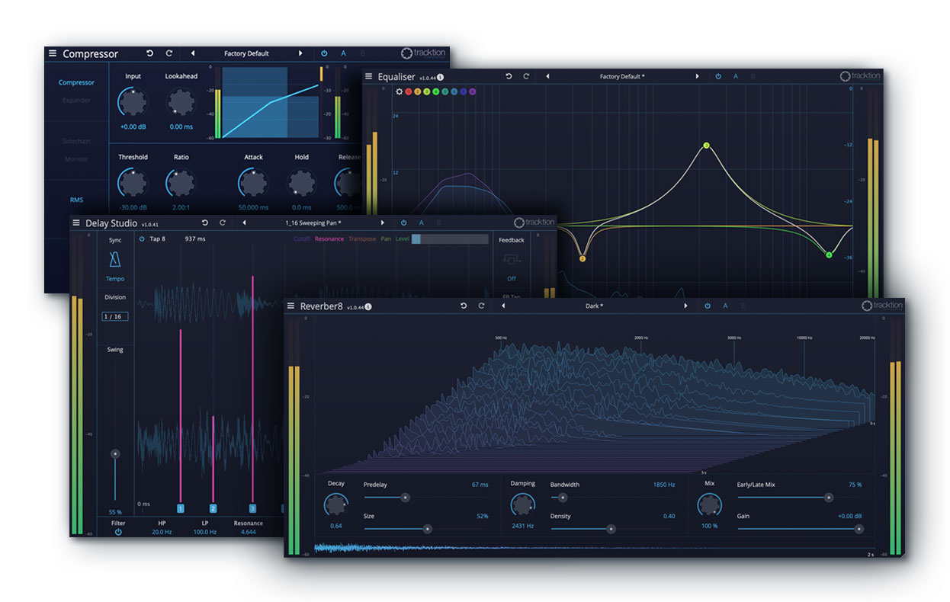Select Sidechain option in Compressor sidebar
This screenshot has height=602, width=950.
(x=76, y=142)
